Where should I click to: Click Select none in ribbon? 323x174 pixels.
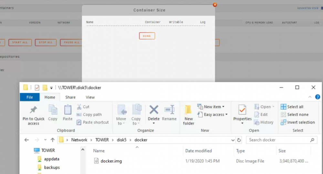pos(295,115)
